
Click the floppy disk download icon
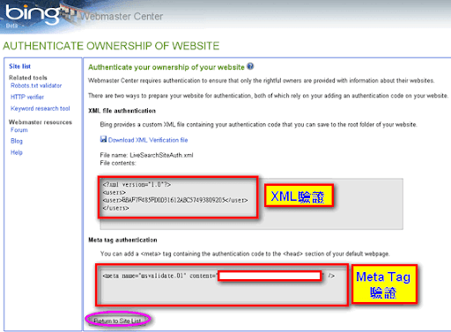pos(103,139)
